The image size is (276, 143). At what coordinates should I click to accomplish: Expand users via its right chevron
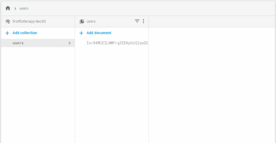pyautogui.click(x=69, y=43)
